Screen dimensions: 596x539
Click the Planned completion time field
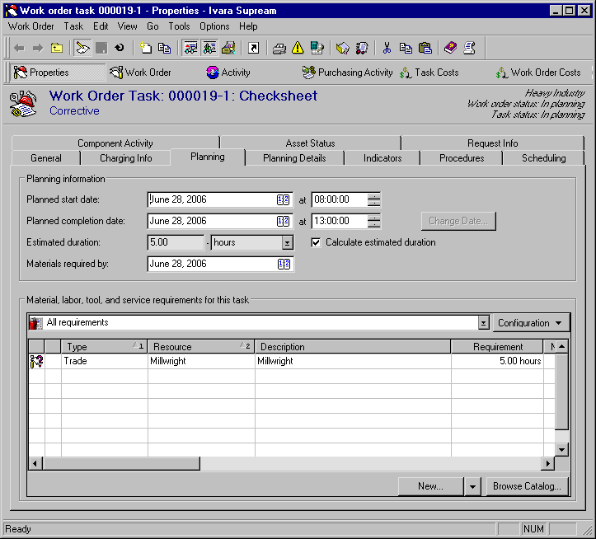point(339,221)
